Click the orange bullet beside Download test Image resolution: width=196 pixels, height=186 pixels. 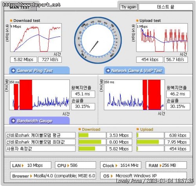click(11, 20)
